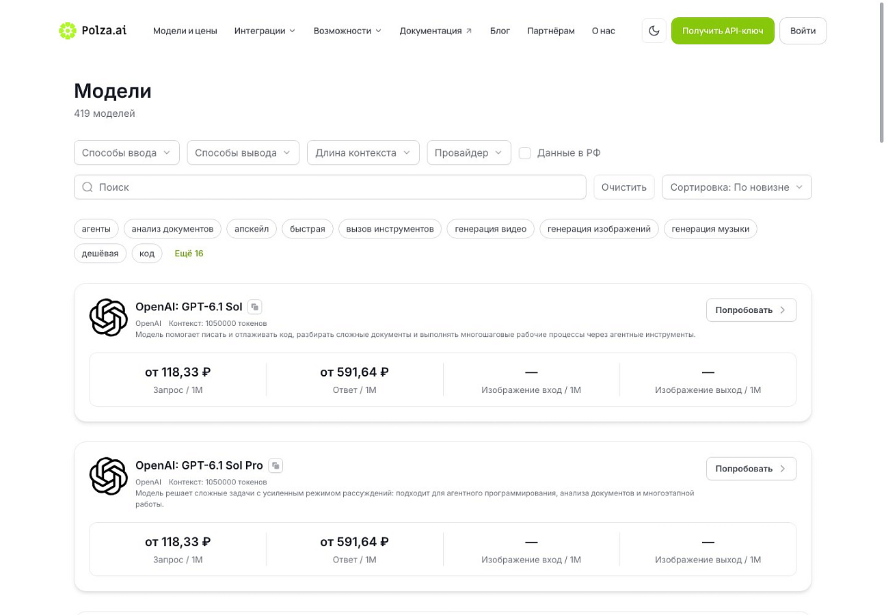Click the search magnifier icon
Image resolution: width=886 pixels, height=615 pixels.
pyautogui.click(x=88, y=187)
